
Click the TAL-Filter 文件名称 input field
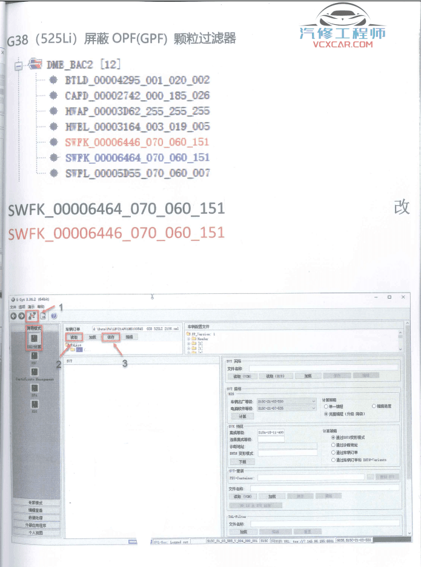(325, 523)
